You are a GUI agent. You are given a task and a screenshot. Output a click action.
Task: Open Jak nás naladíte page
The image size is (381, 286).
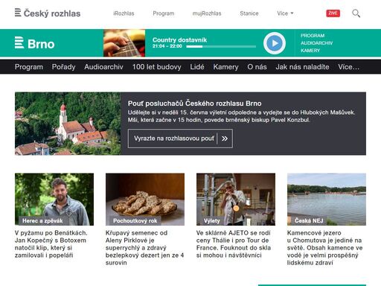(302, 67)
